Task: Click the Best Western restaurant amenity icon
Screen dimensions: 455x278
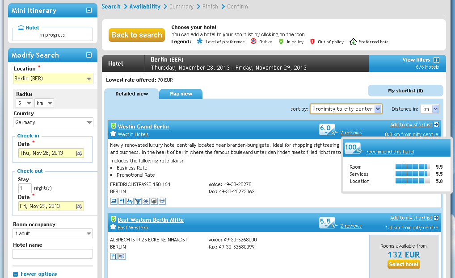Action: tap(114, 256)
